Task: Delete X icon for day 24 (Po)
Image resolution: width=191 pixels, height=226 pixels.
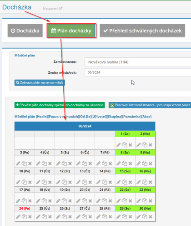Action: (30, 217)
